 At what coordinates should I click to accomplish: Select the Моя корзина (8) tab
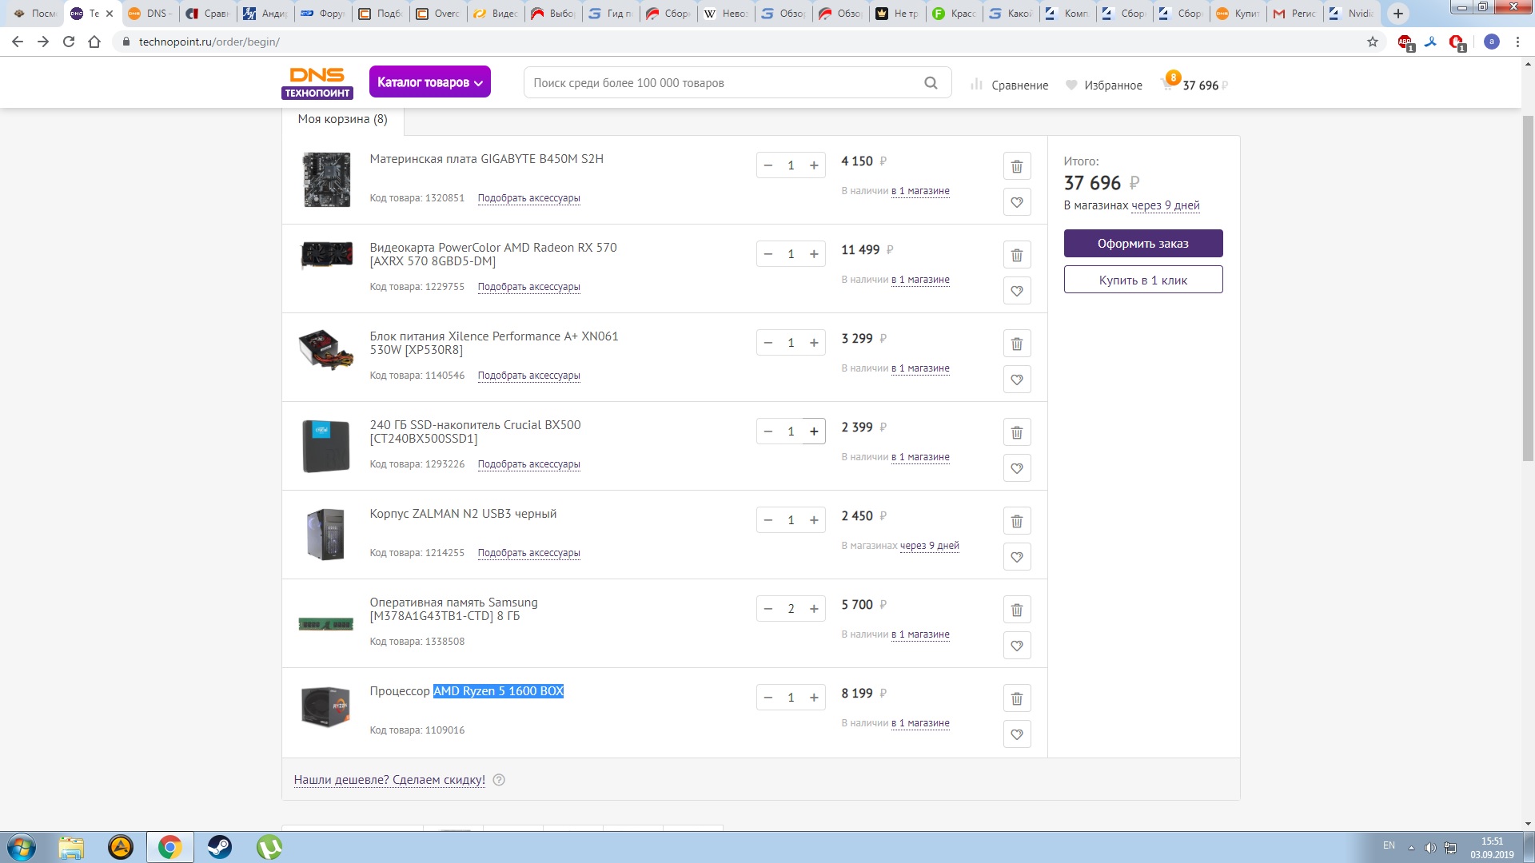point(342,119)
